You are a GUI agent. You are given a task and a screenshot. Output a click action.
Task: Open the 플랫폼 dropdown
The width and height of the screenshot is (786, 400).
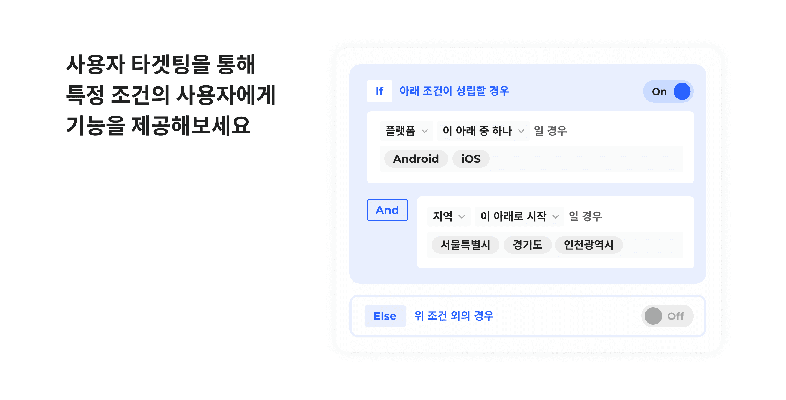pos(406,131)
